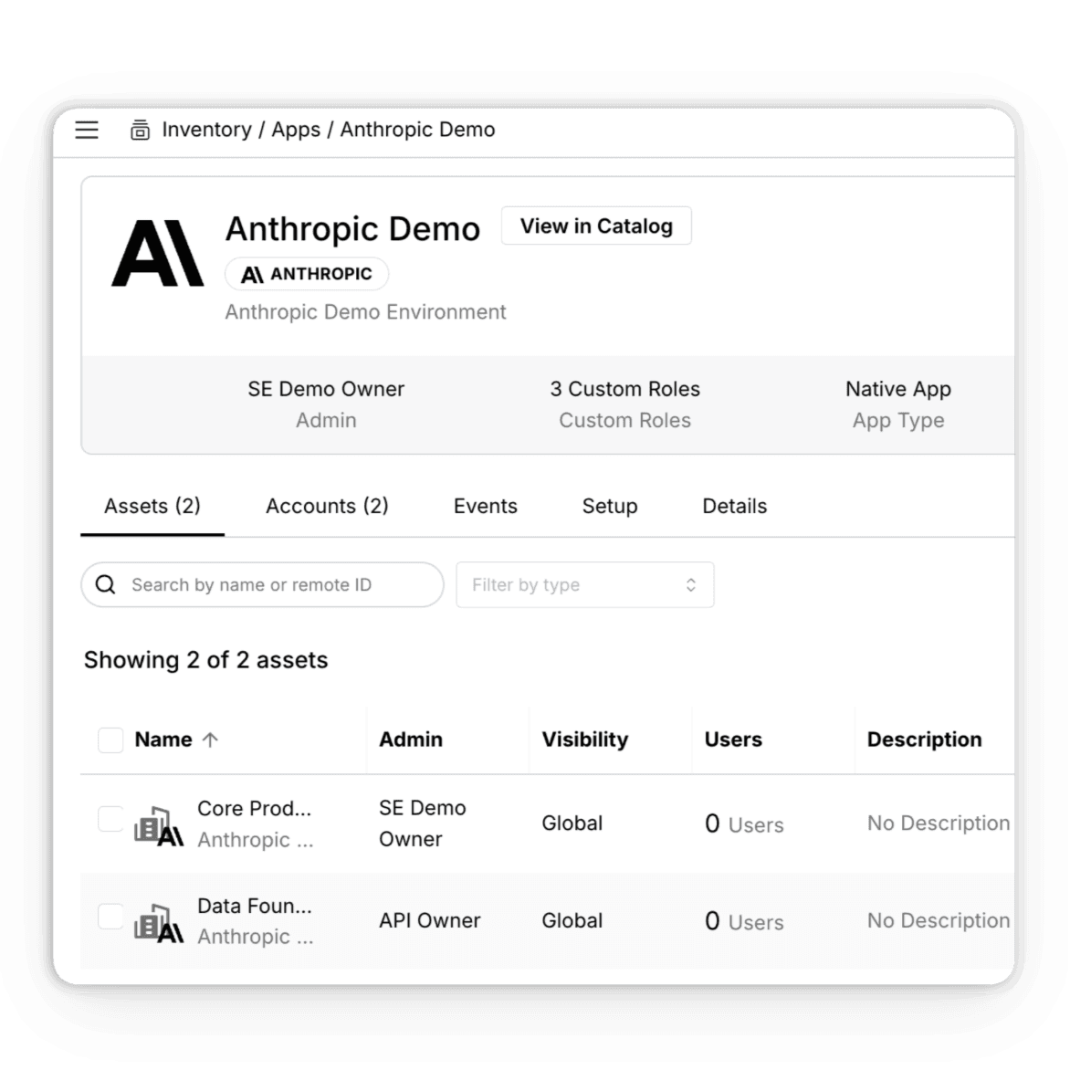Open the Events tab

click(485, 507)
